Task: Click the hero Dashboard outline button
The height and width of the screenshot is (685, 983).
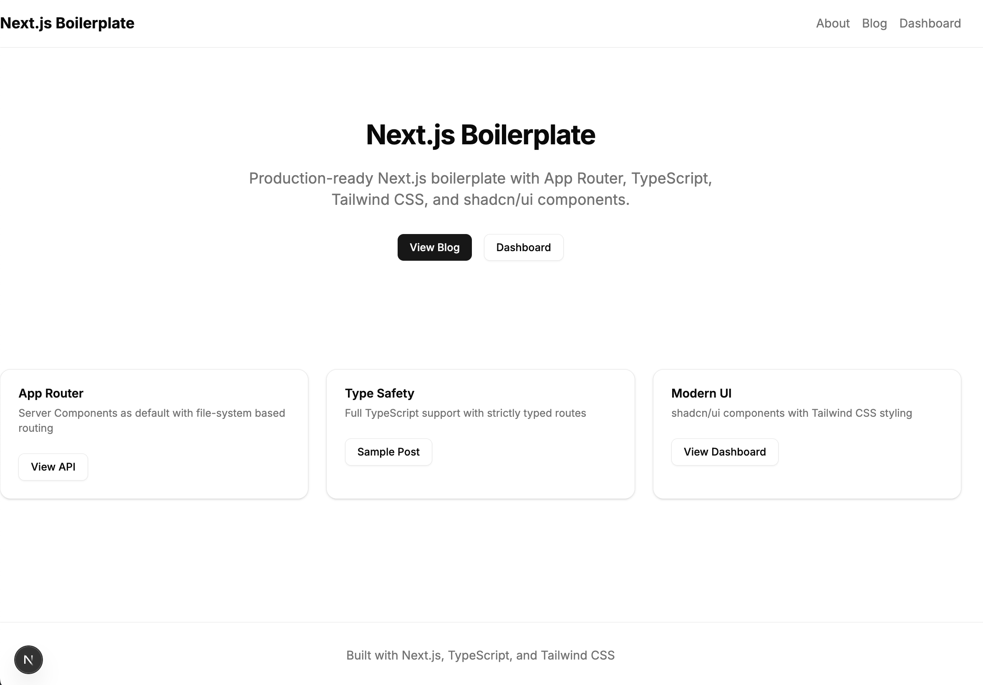Action: (523, 247)
